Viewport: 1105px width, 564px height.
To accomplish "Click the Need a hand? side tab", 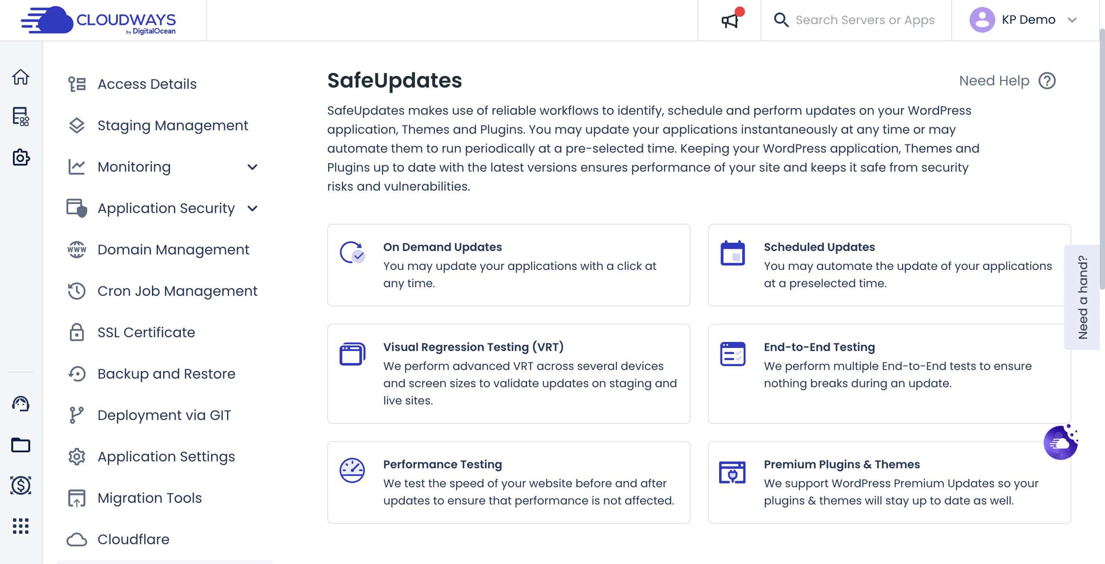I will 1083,297.
